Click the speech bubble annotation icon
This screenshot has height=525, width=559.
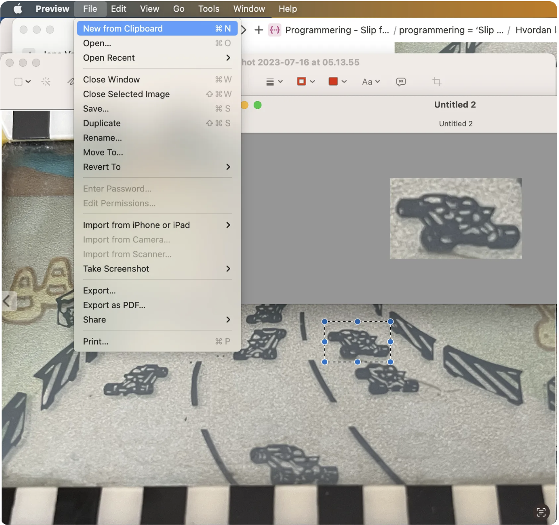point(401,82)
